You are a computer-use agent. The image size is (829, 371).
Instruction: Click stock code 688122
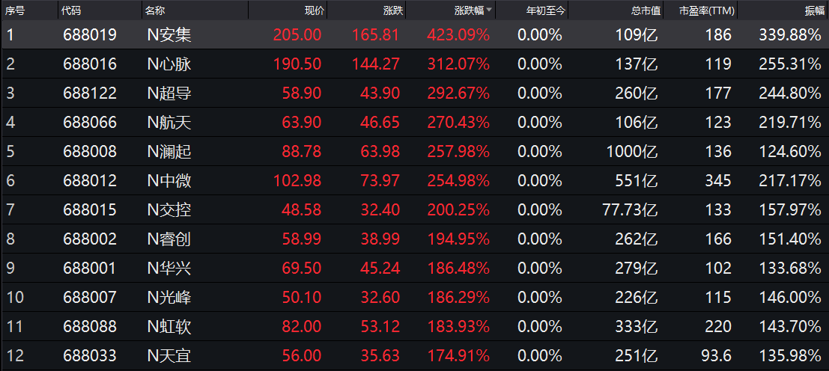click(x=90, y=93)
